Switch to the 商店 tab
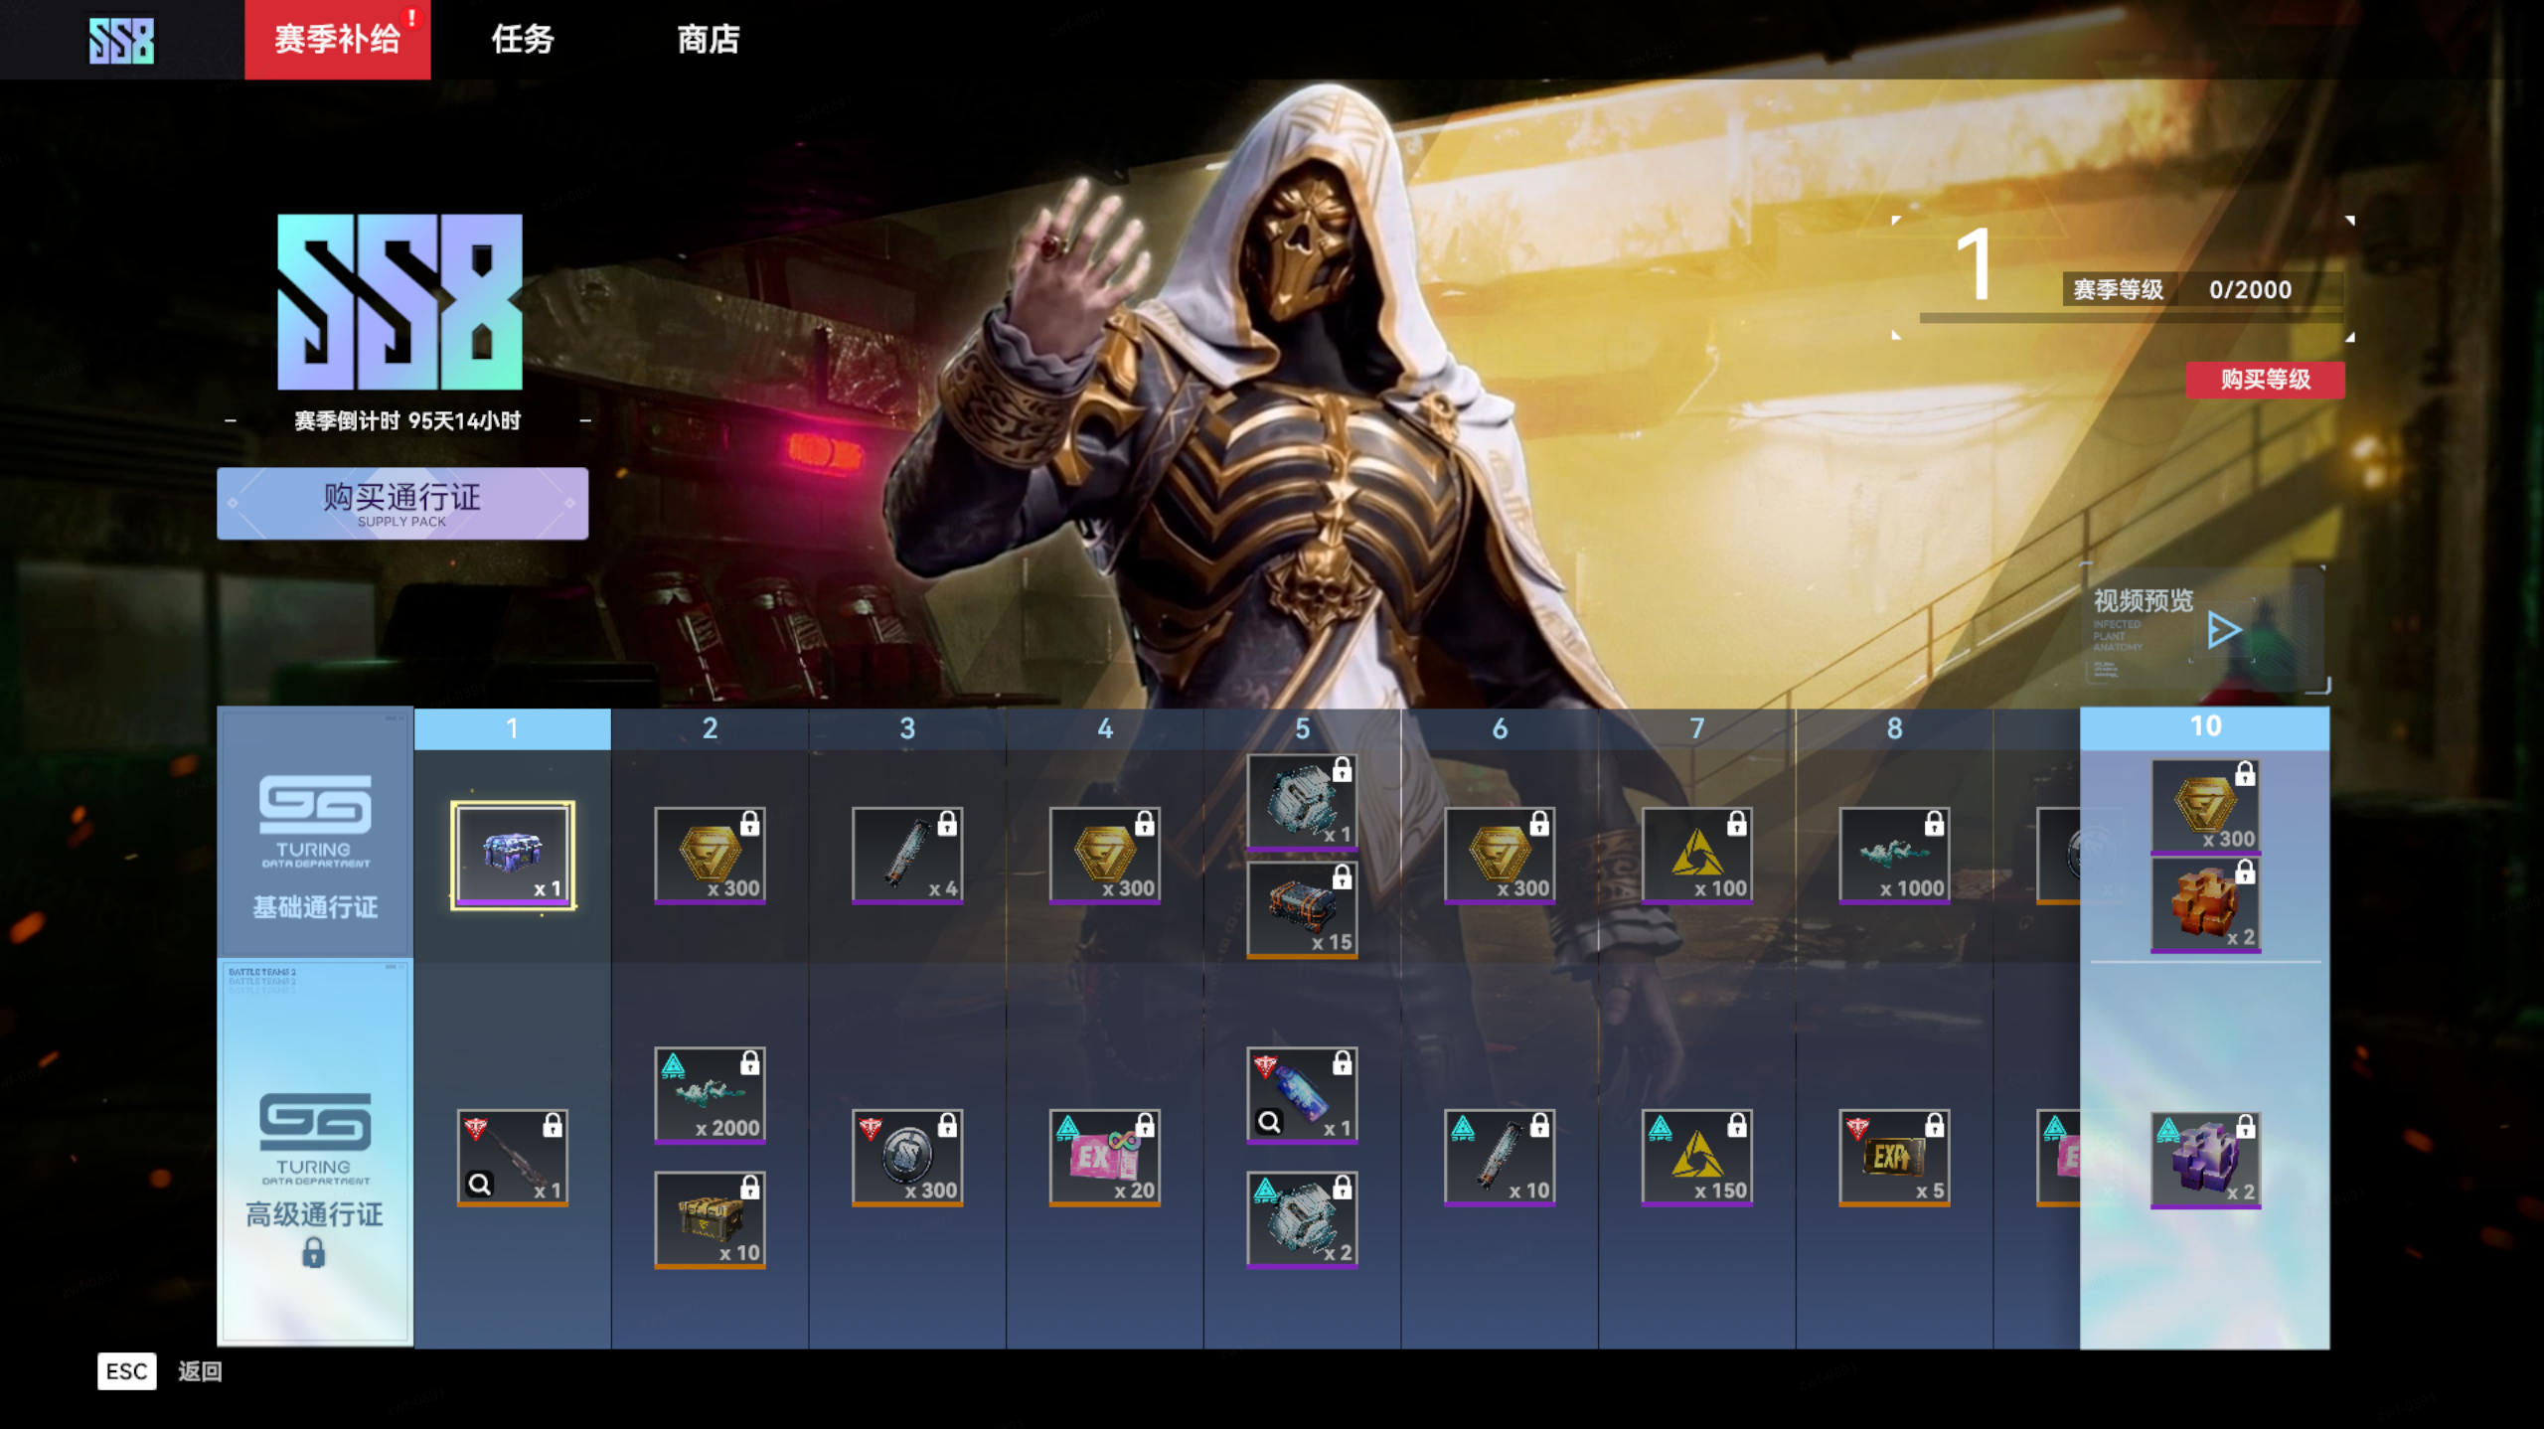 tap(708, 40)
